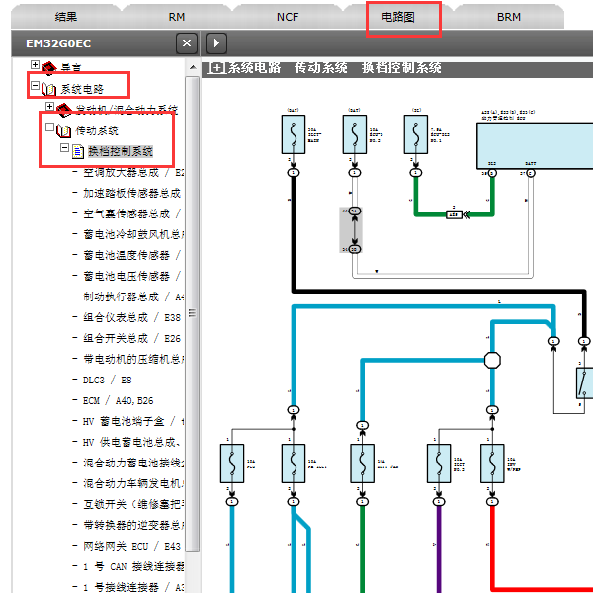593x593 pixels.
Task: Click the large ECU component box
Action: (535, 146)
